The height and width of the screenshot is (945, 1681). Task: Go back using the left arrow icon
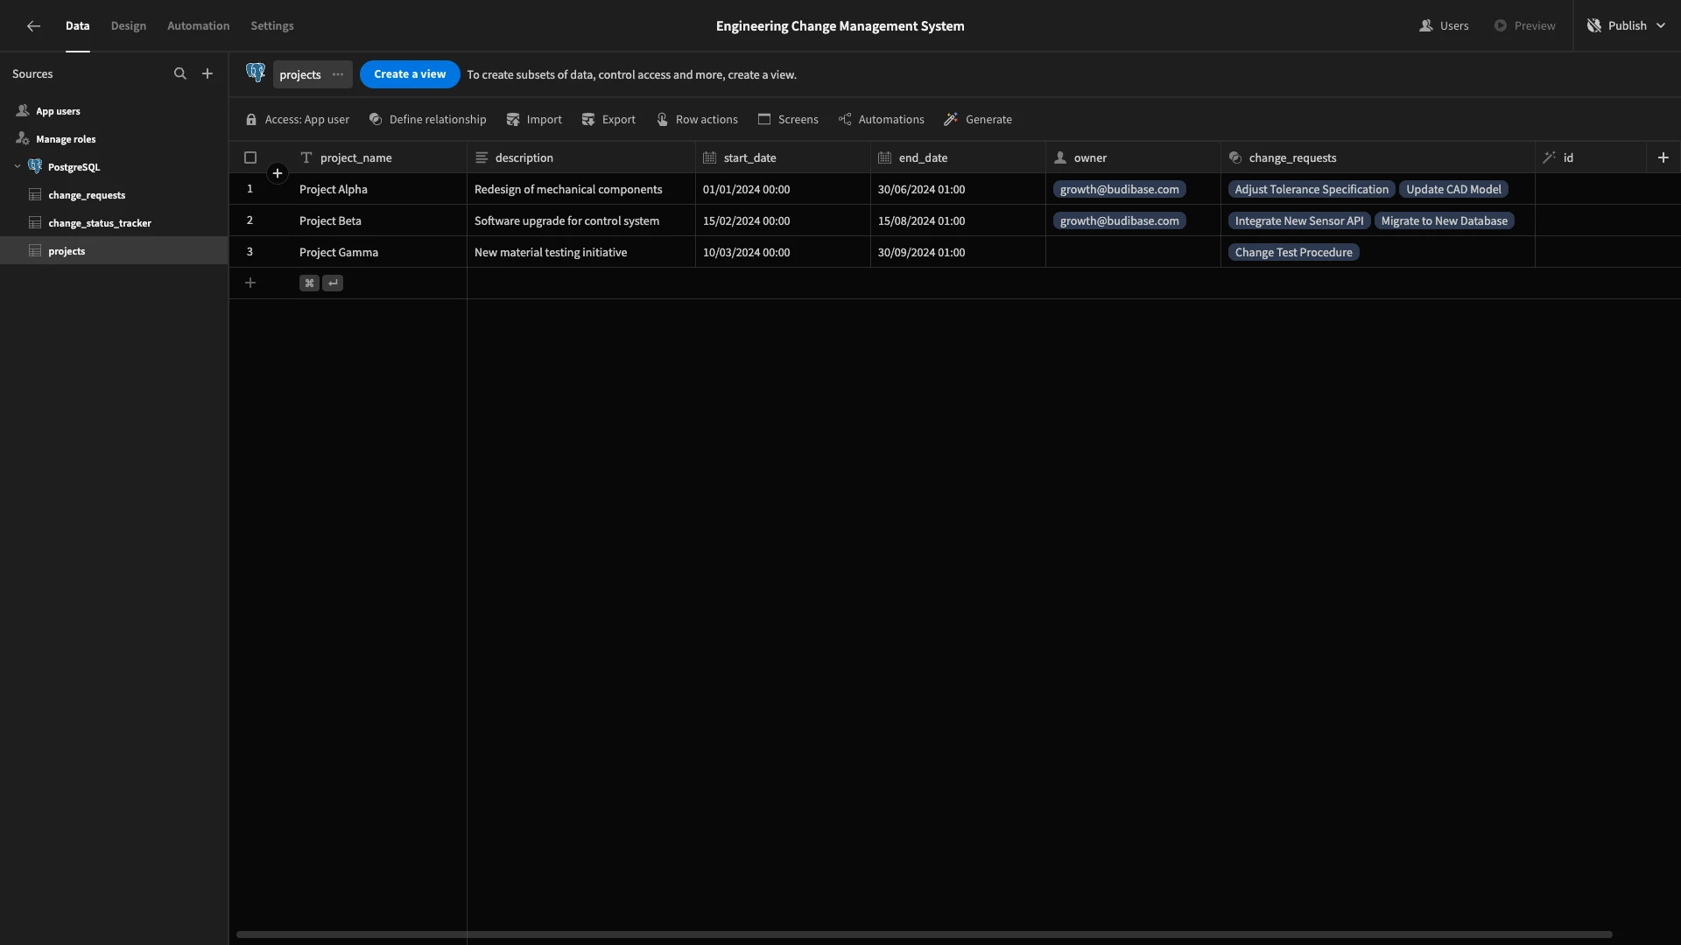(33, 26)
